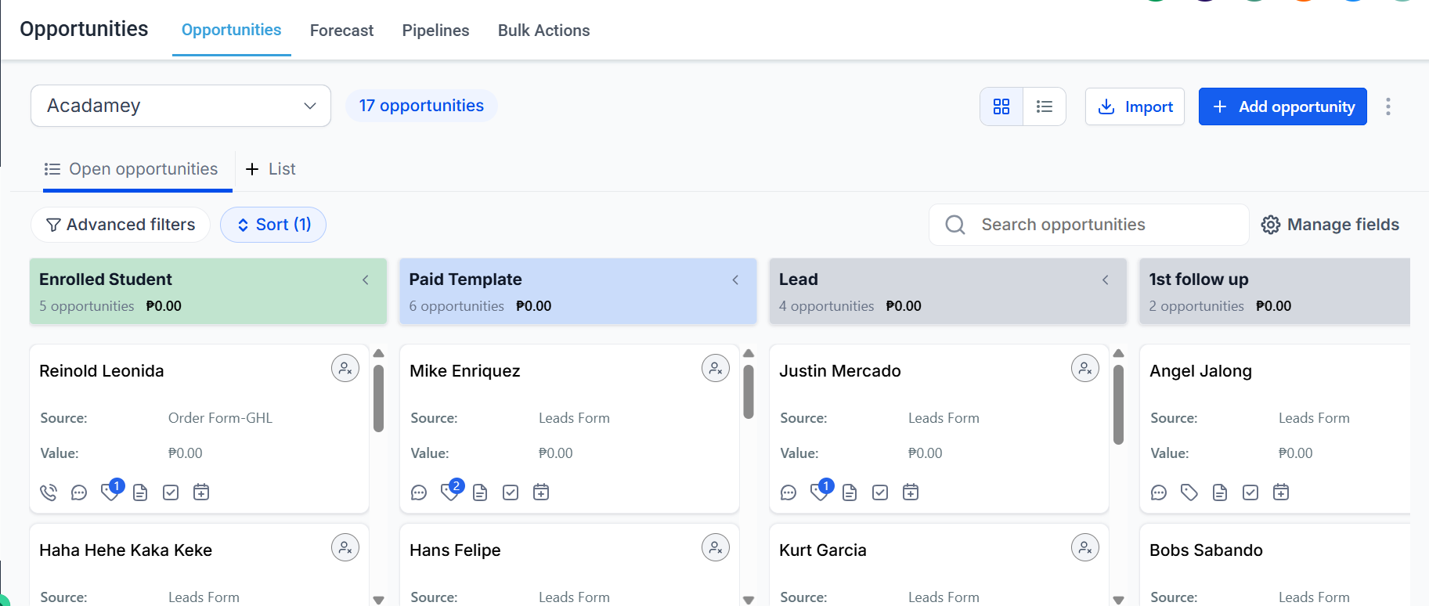Screen dimensions: 1429x606
Task: Click the Import button
Action: pos(1135,106)
